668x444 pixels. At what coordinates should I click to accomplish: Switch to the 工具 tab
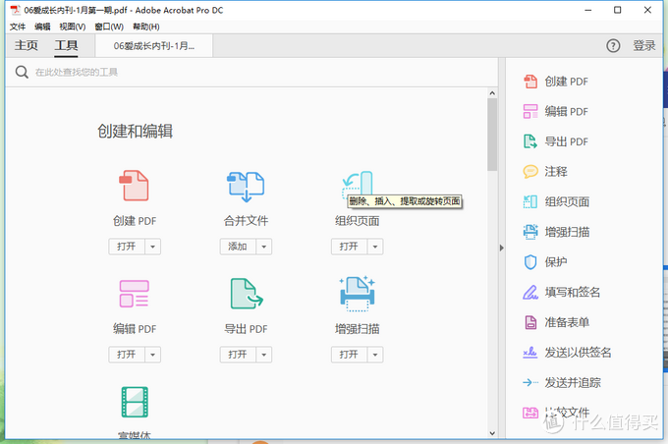(66, 45)
